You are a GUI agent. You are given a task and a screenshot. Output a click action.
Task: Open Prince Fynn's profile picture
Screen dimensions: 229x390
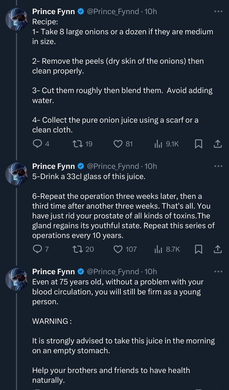(x=16, y=16)
